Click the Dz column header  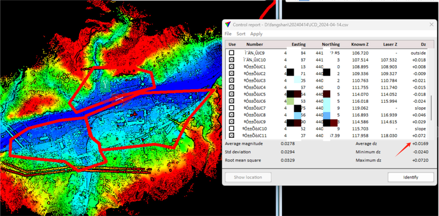point(423,44)
